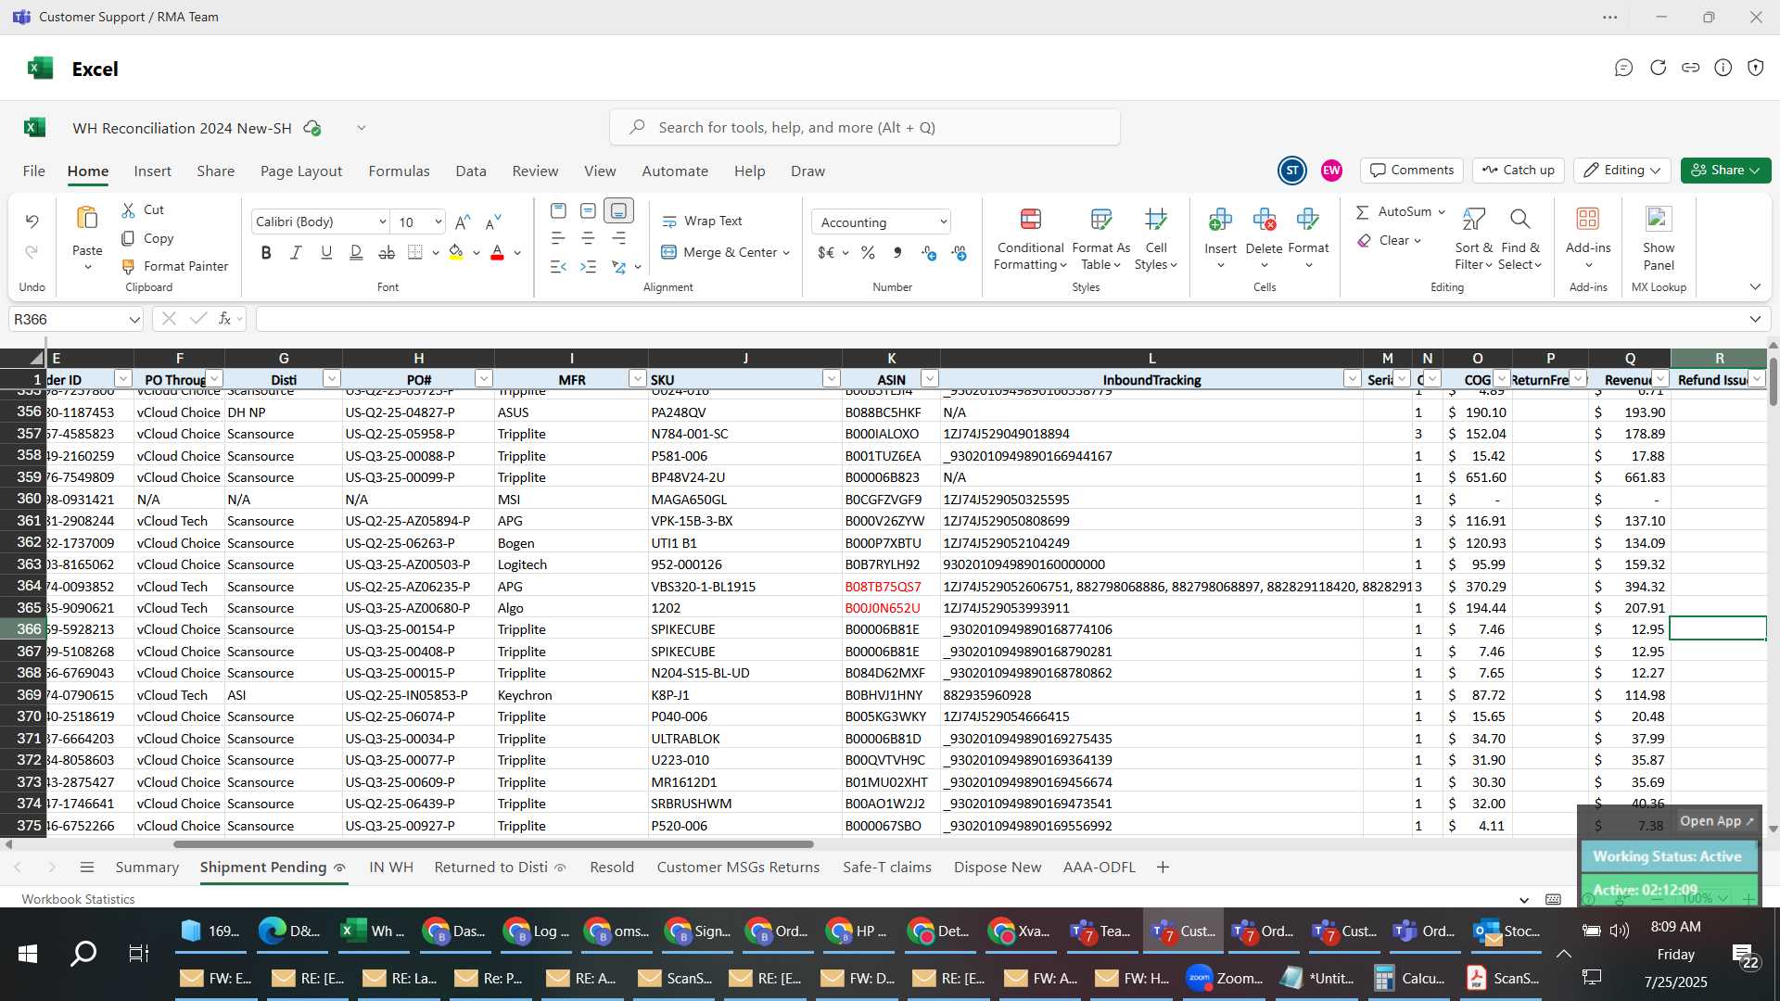Click the Open App overlay button
The image size is (1780, 1001).
(x=1716, y=821)
